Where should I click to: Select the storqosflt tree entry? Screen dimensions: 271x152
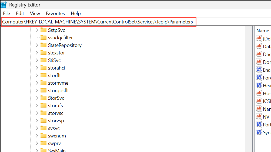click(x=58, y=91)
